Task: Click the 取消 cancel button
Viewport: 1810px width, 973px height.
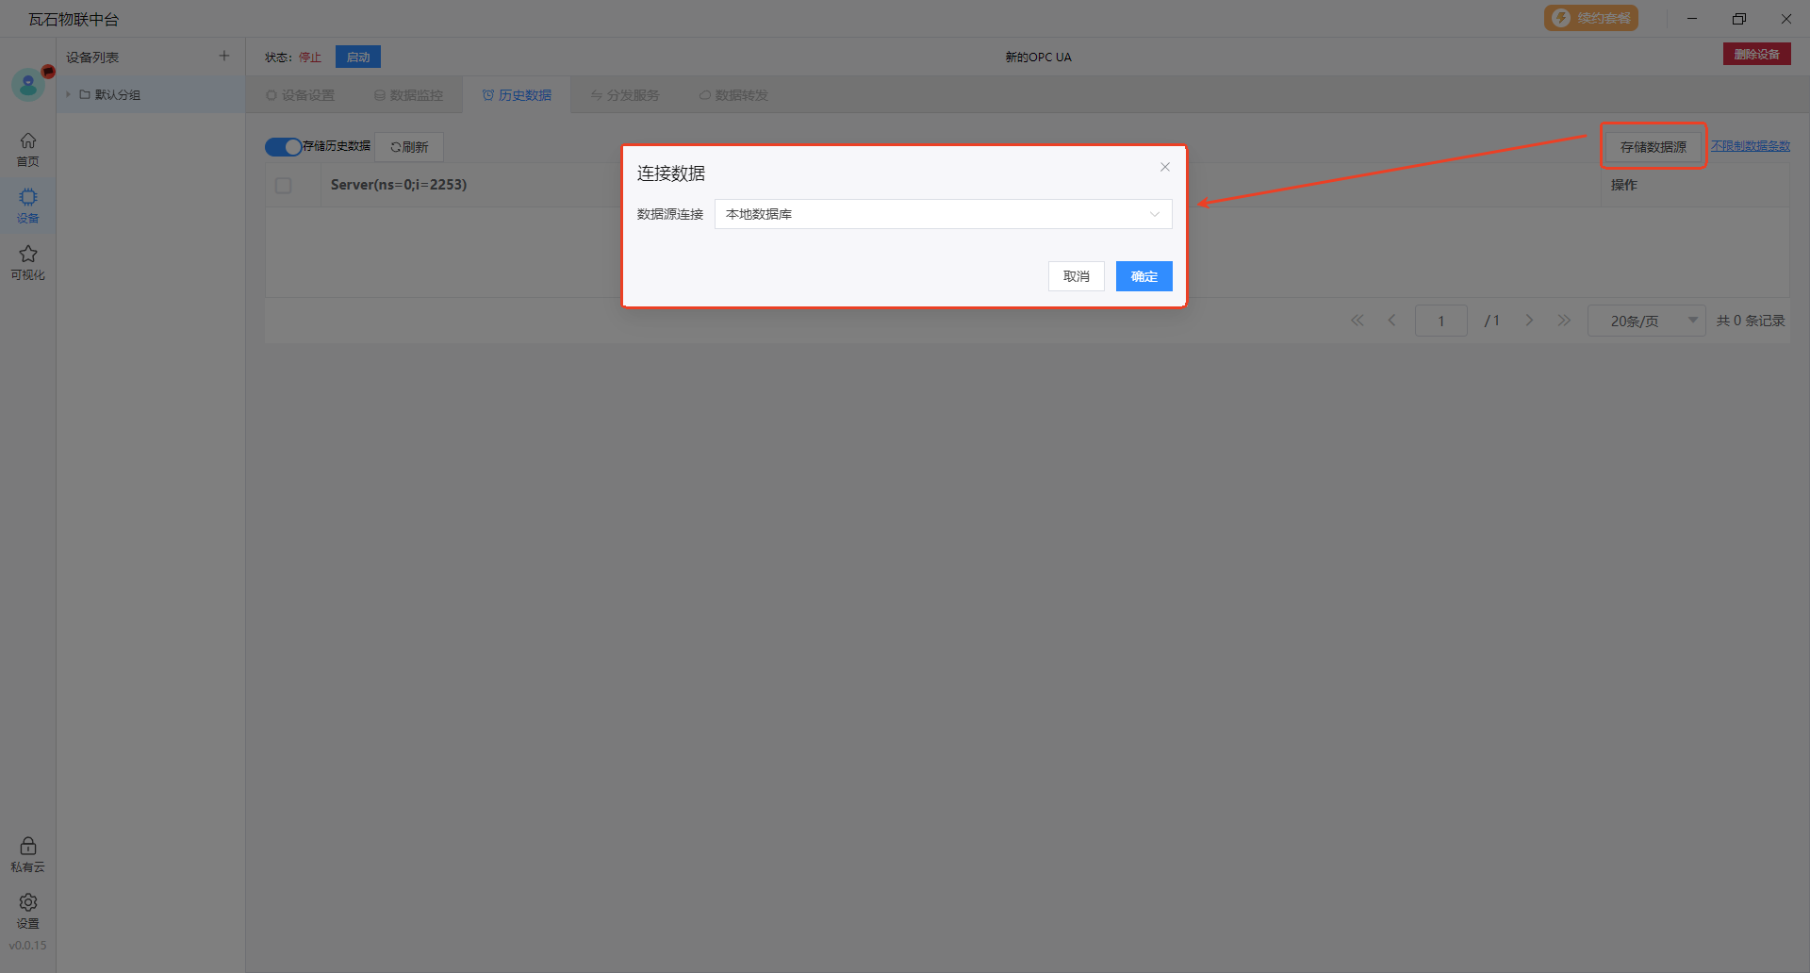Action: point(1076,276)
